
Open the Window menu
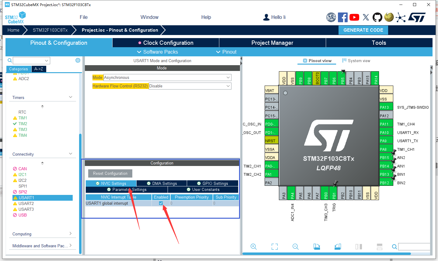pos(149,17)
